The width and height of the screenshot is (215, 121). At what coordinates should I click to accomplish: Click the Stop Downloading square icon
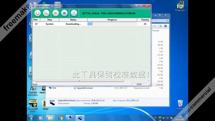[64, 13]
